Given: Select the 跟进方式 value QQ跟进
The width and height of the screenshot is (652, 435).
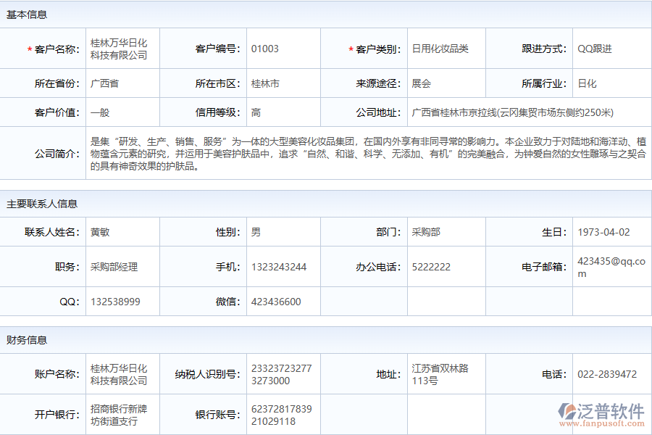Looking at the screenshot, I should 595,49.
